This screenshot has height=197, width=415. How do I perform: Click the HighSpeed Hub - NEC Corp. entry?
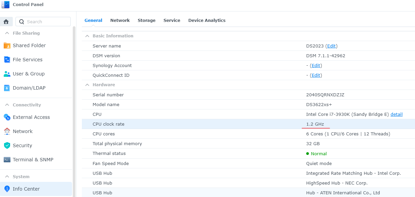[x=337, y=183]
